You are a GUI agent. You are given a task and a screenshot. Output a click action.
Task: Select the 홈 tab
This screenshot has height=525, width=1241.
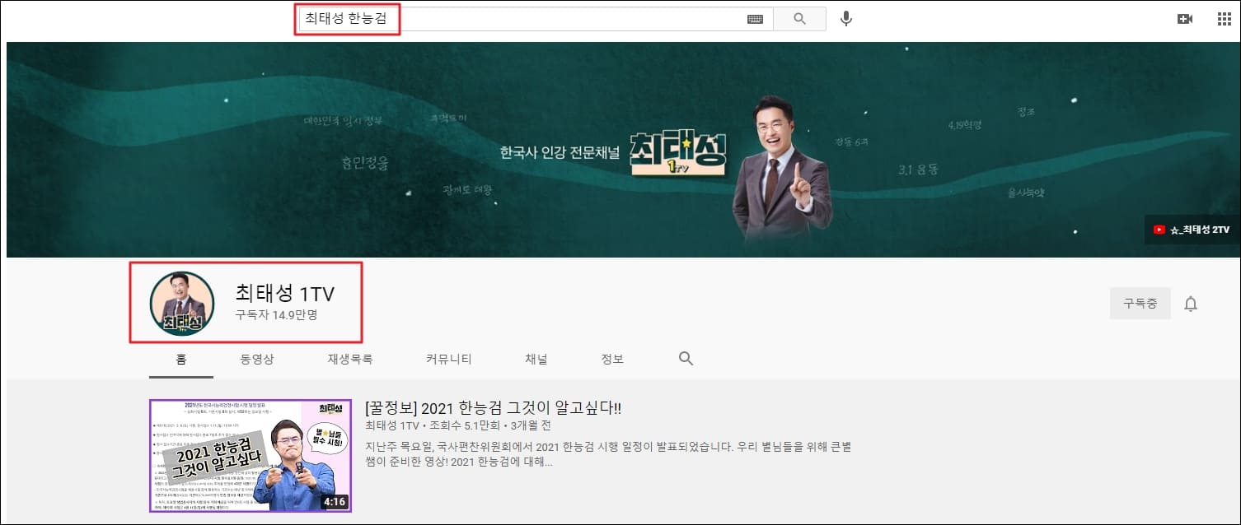(x=181, y=360)
